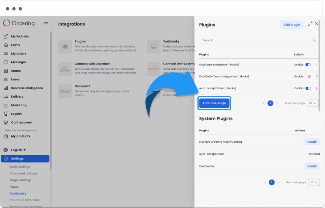325x208 pixels.
Task: Toggle DoorDash Integration enable switch
Action: tap(308, 64)
